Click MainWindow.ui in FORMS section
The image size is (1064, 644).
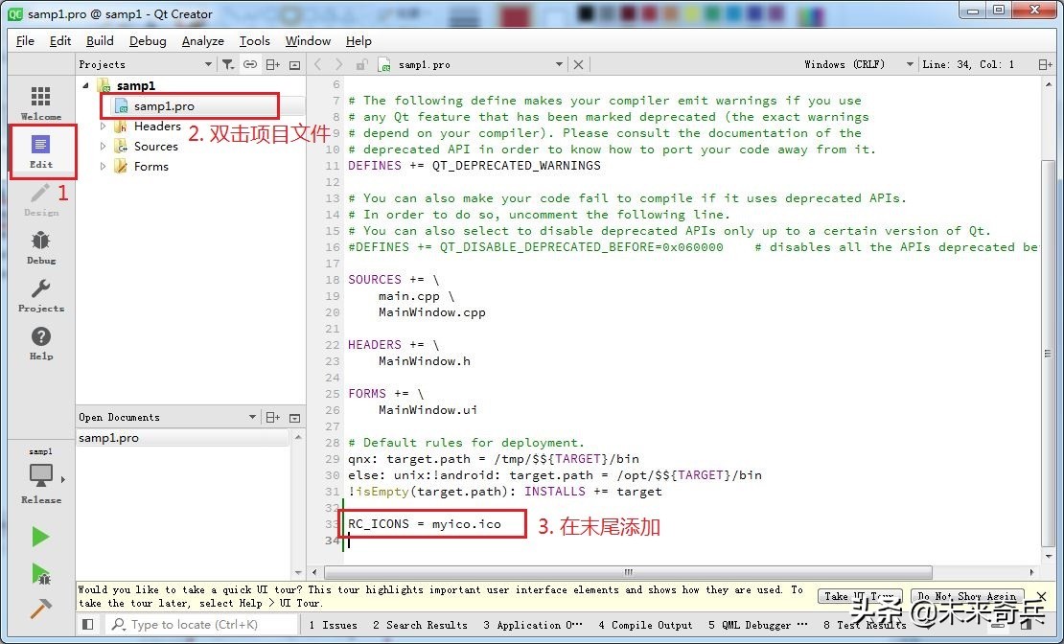[x=428, y=410]
